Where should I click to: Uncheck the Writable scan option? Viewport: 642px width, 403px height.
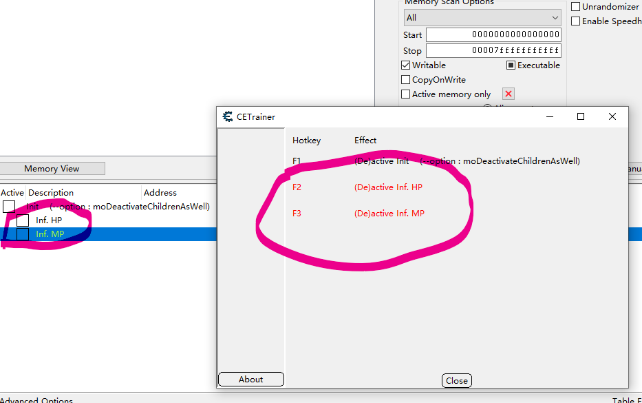click(x=405, y=65)
